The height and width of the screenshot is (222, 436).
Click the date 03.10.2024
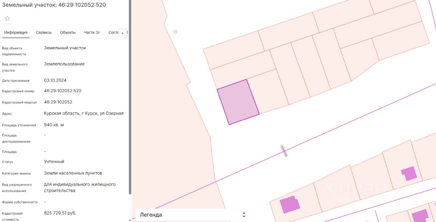(x=55, y=81)
